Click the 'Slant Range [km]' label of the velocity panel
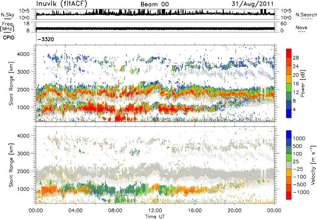The width and height of the screenshot is (317, 219). [11, 165]
